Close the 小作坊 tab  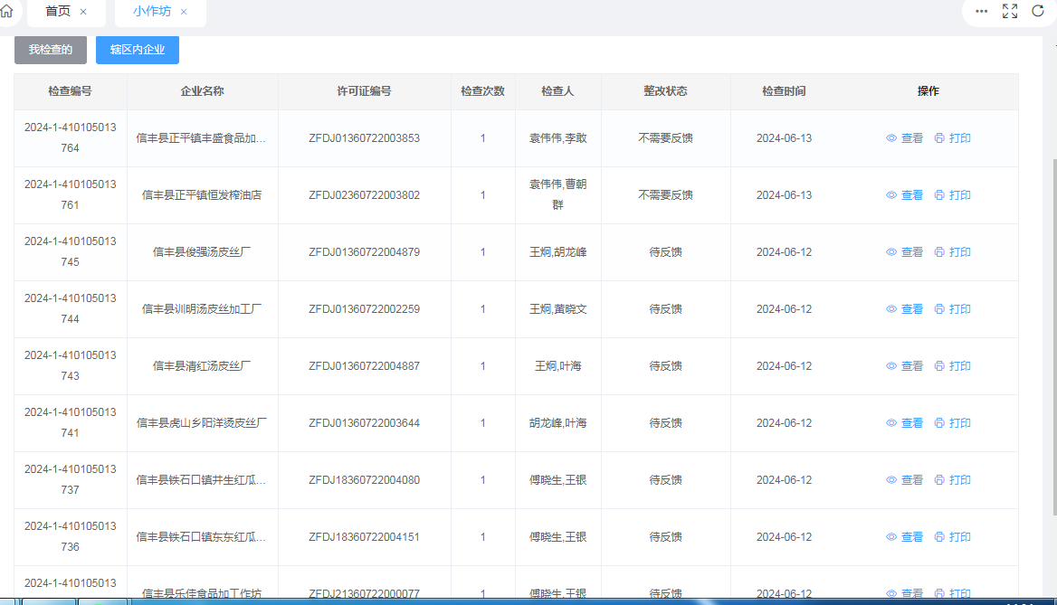pos(184,12)
